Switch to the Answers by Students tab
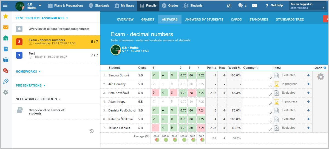329x149 pixels. coord(204,19)
